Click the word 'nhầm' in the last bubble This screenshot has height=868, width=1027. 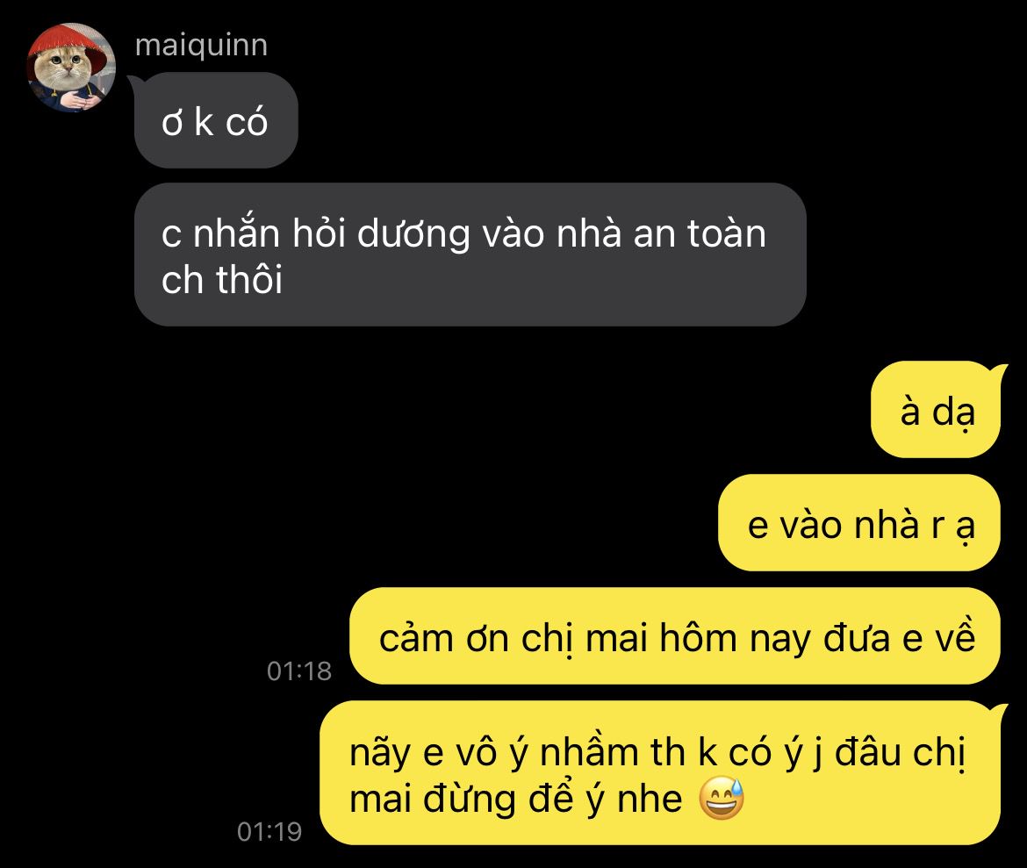tap(589, 753)
